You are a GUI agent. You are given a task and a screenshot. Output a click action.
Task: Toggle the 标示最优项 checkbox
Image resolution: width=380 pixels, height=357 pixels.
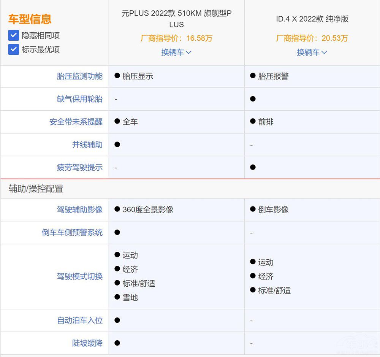(x=14, y=49)
